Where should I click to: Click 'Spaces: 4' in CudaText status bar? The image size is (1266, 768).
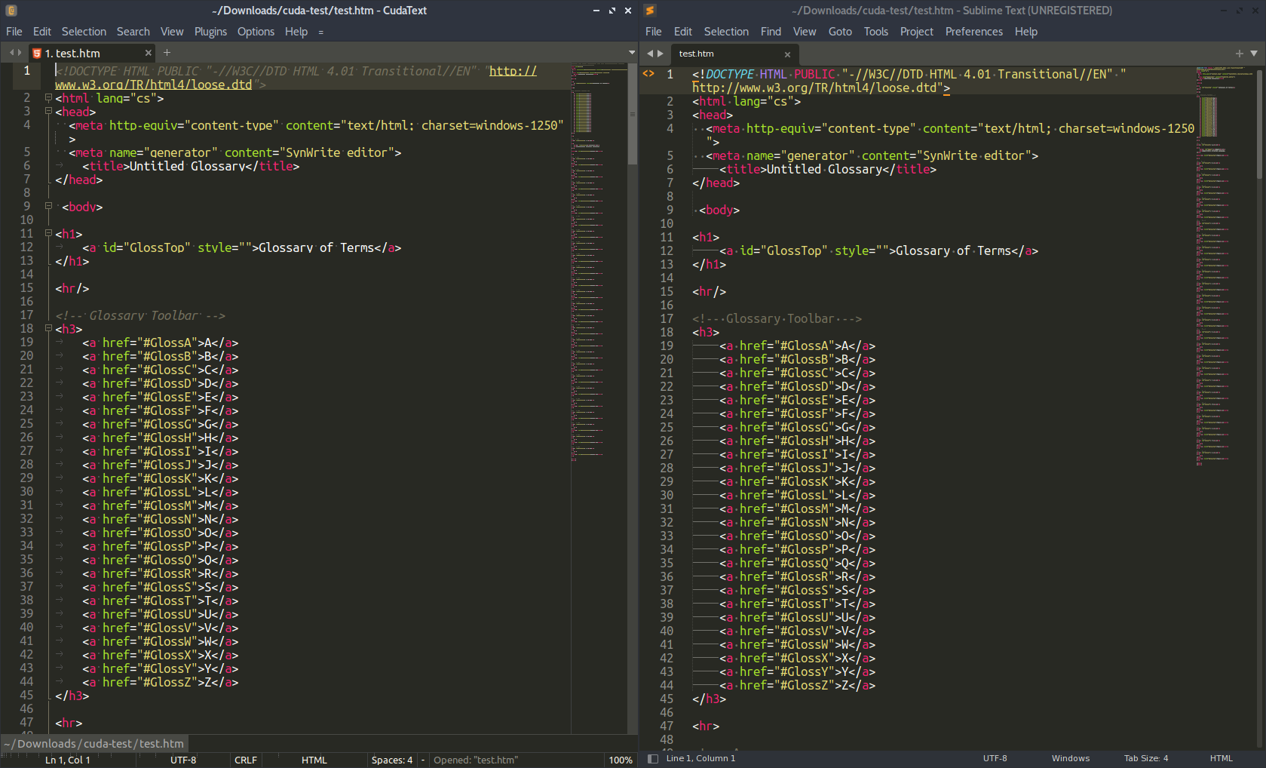[392, 760]
